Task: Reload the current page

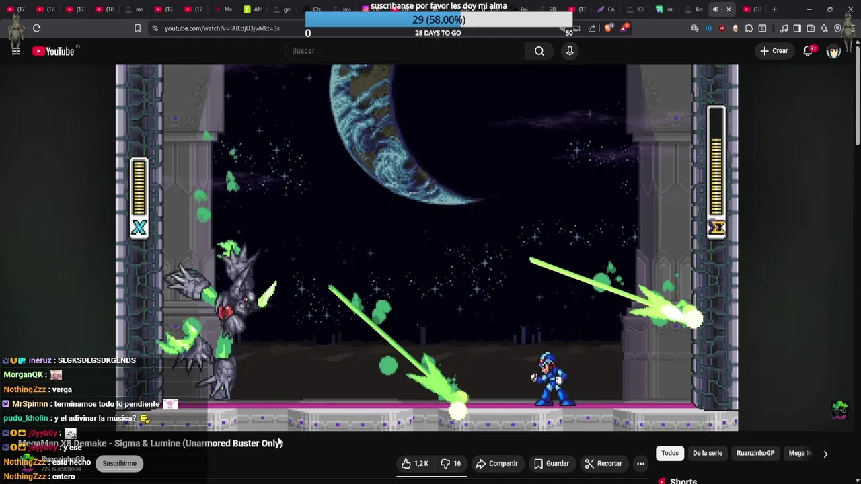Action: 36,28
